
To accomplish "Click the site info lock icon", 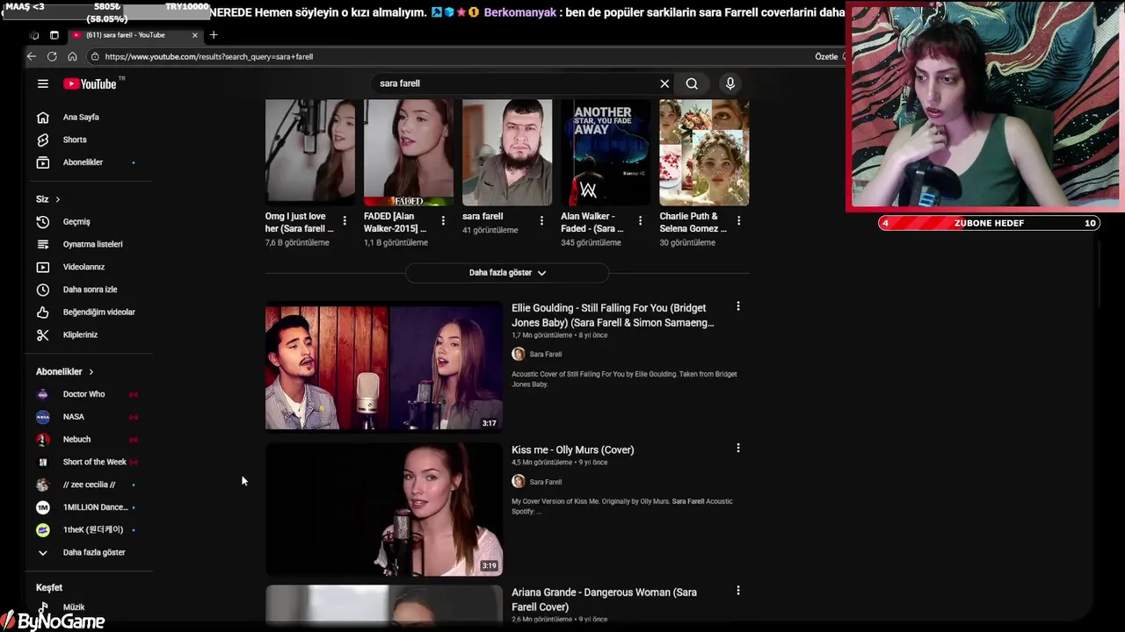I will tap(94, 56).
